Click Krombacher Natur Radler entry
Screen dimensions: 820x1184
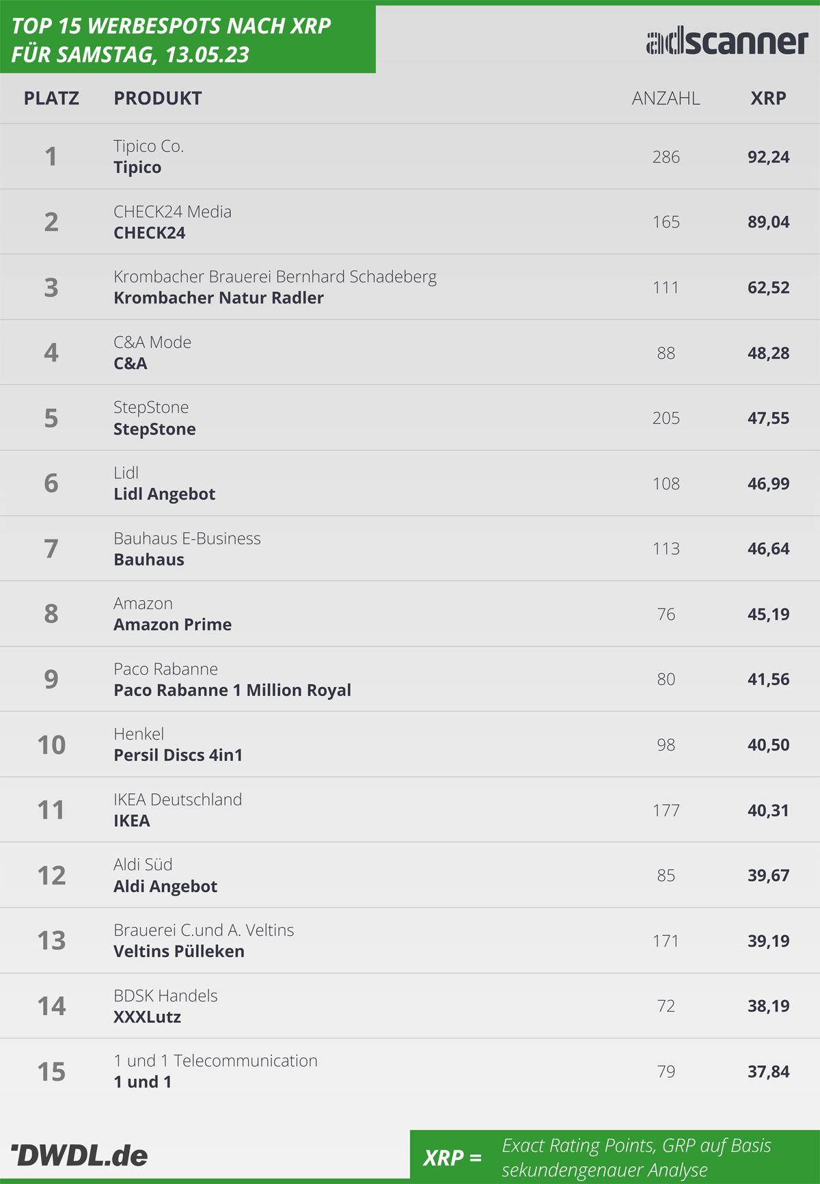click(219, 298)
